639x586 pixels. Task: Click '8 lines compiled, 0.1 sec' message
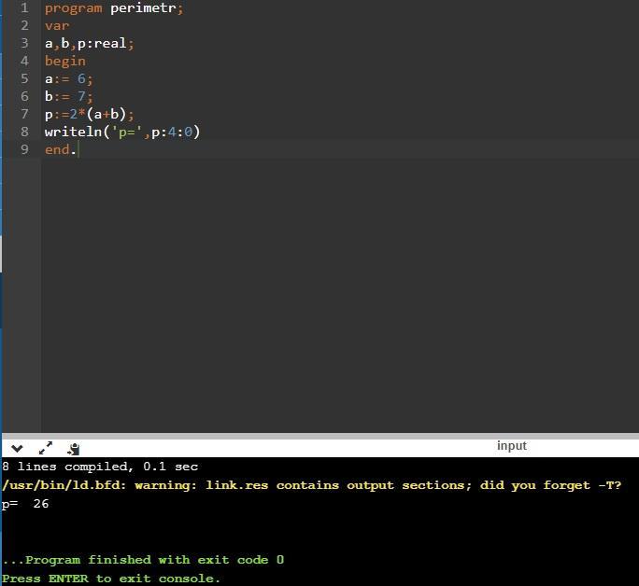(x=100, y=467)
